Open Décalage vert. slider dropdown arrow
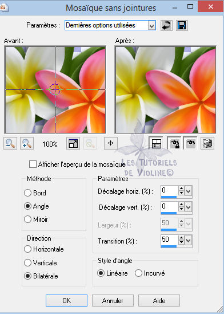Image resolution: width=224 pixels, height=314 pixels. tap(188, 207)
